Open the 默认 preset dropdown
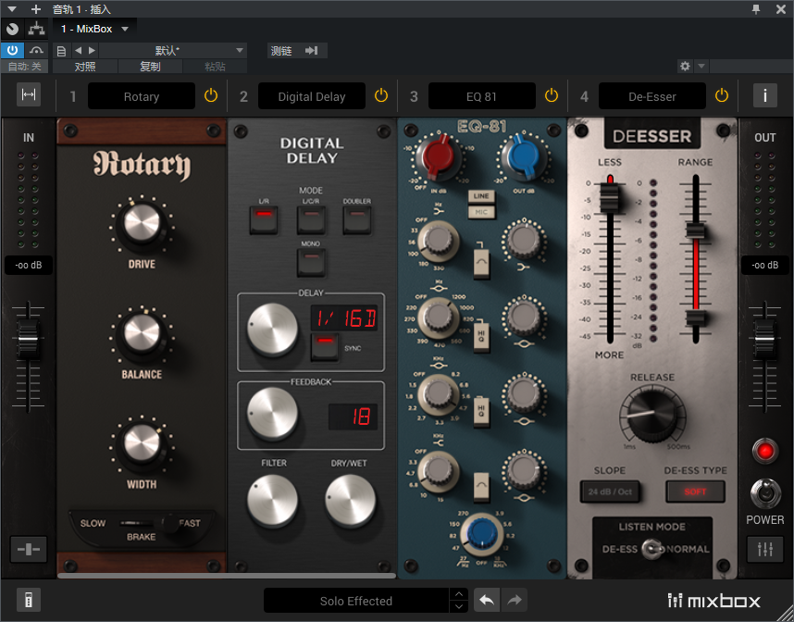The height and width of the screenshot is (622, 794). click(173, 51)
